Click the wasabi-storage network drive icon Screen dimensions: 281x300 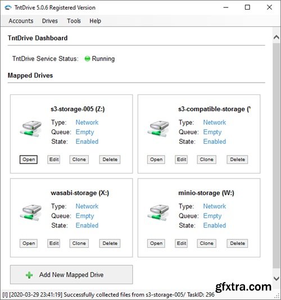[x=31, y=212]
